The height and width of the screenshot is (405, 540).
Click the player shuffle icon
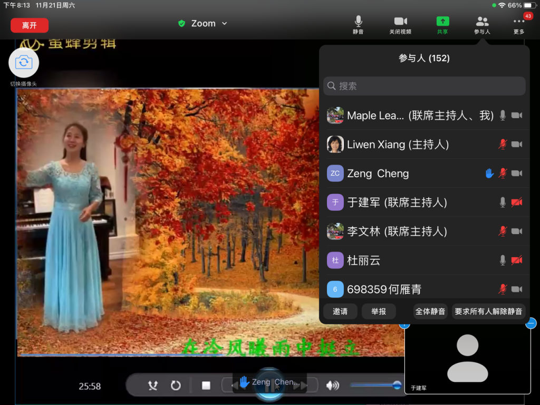(x=153, y=385)
